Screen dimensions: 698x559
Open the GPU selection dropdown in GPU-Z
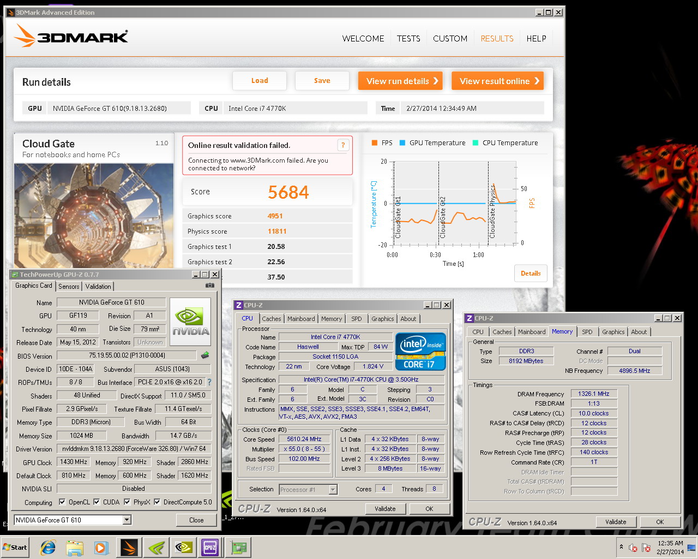click(127, 520)
